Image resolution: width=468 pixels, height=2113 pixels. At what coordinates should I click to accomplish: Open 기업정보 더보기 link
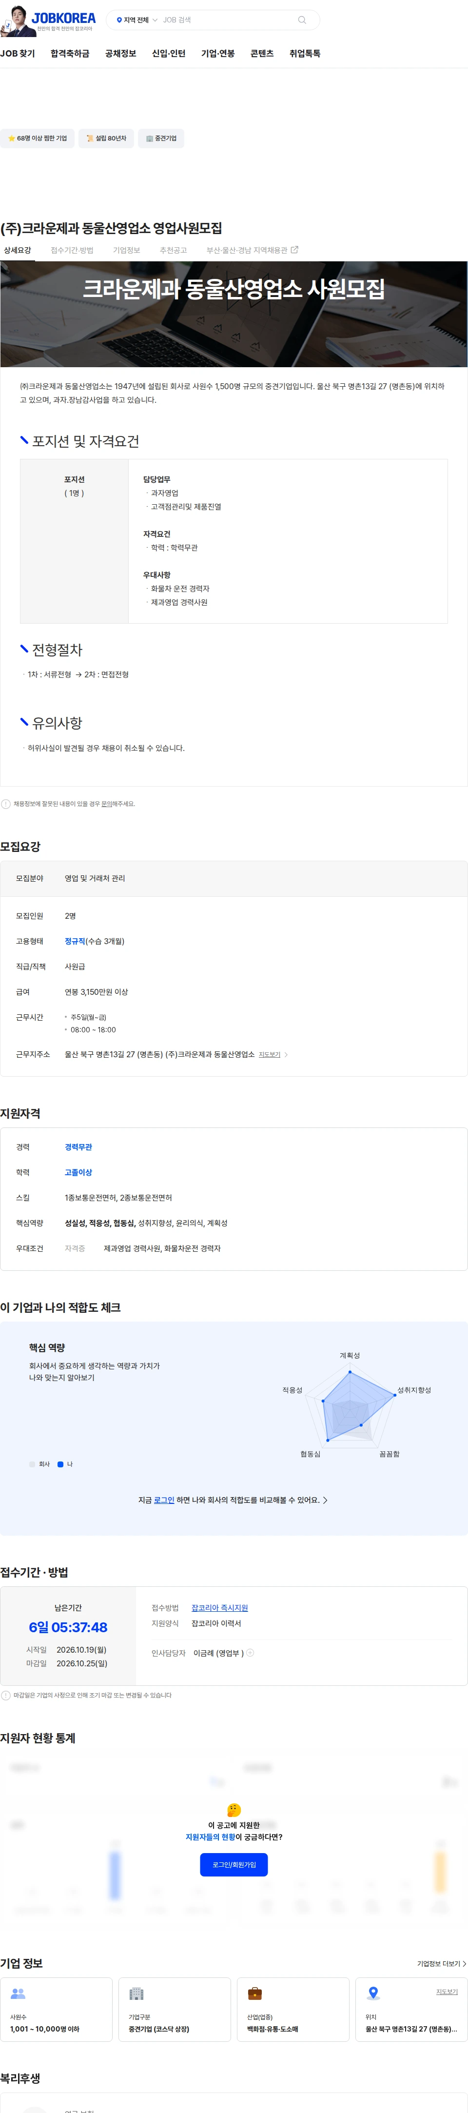tap(442, 1964)
